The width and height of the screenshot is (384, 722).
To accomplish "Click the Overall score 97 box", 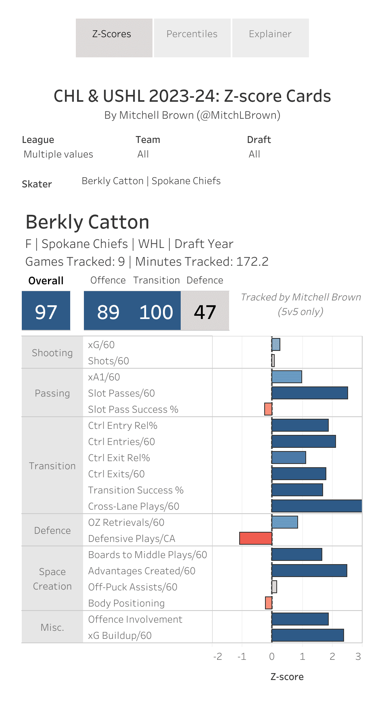I will [46, 311].
